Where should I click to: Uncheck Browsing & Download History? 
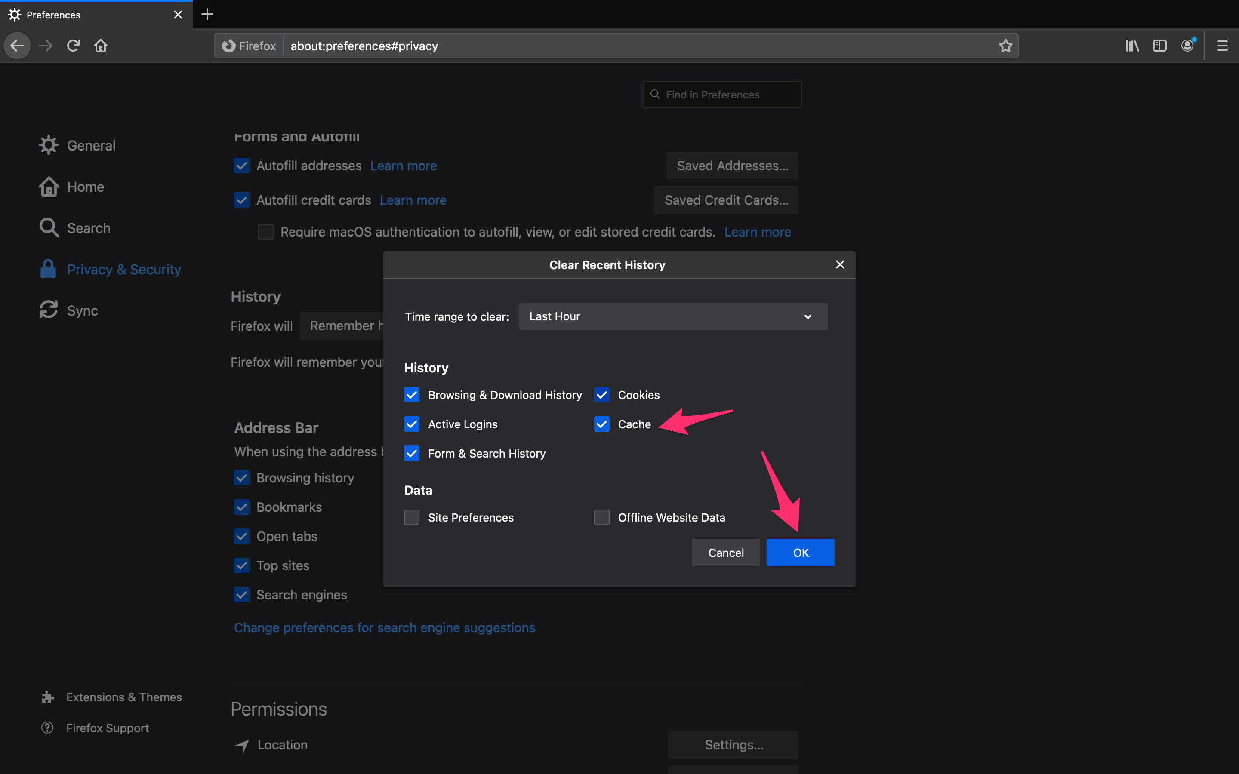(x=412, y=395)
